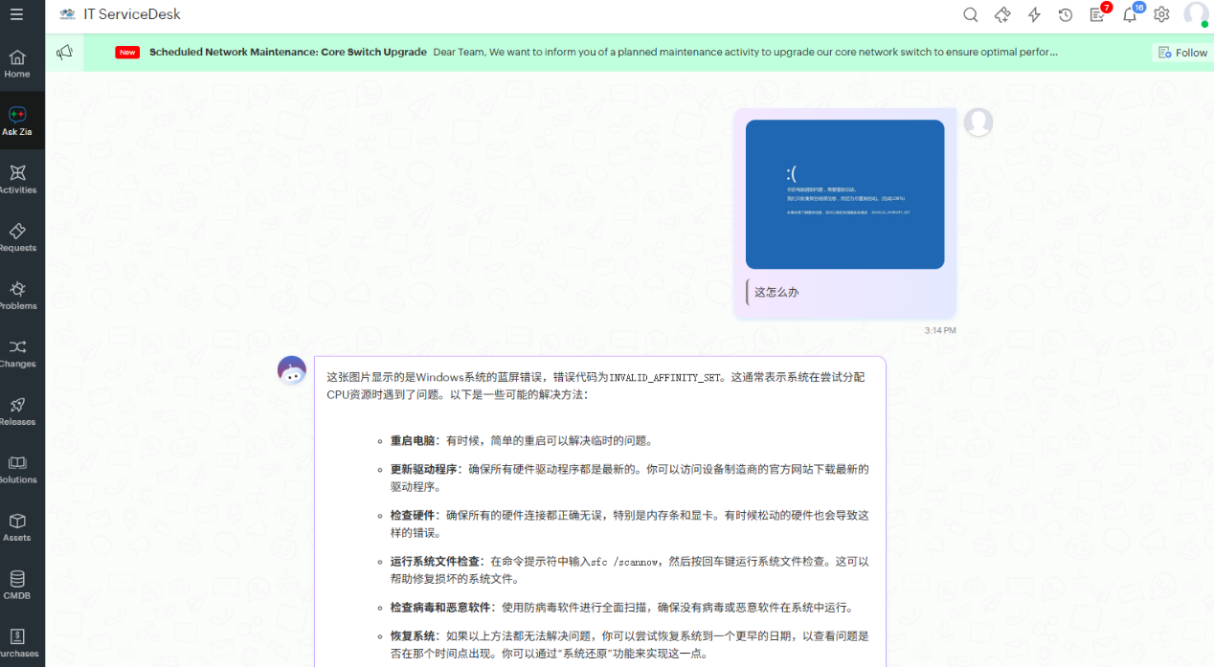This screenshot has height=667, width=1214.
Task: Open the announcement megaphone icon
Action: click(x=64, y=52)
